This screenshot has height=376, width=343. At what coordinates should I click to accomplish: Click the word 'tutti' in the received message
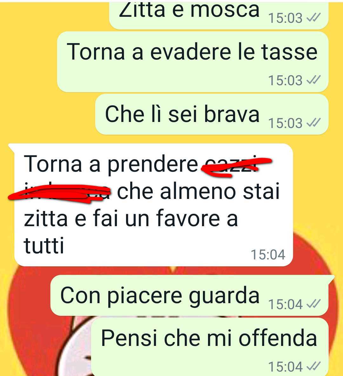(44, 245)
